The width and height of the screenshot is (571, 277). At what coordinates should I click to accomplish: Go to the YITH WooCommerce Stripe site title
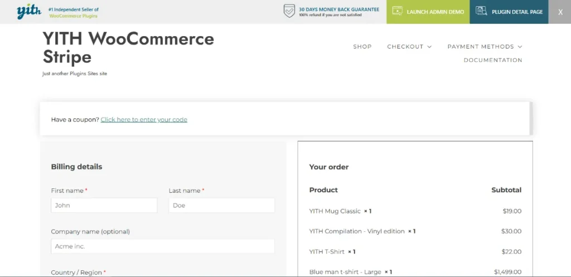pyautogui.click(x=128, y=47)
